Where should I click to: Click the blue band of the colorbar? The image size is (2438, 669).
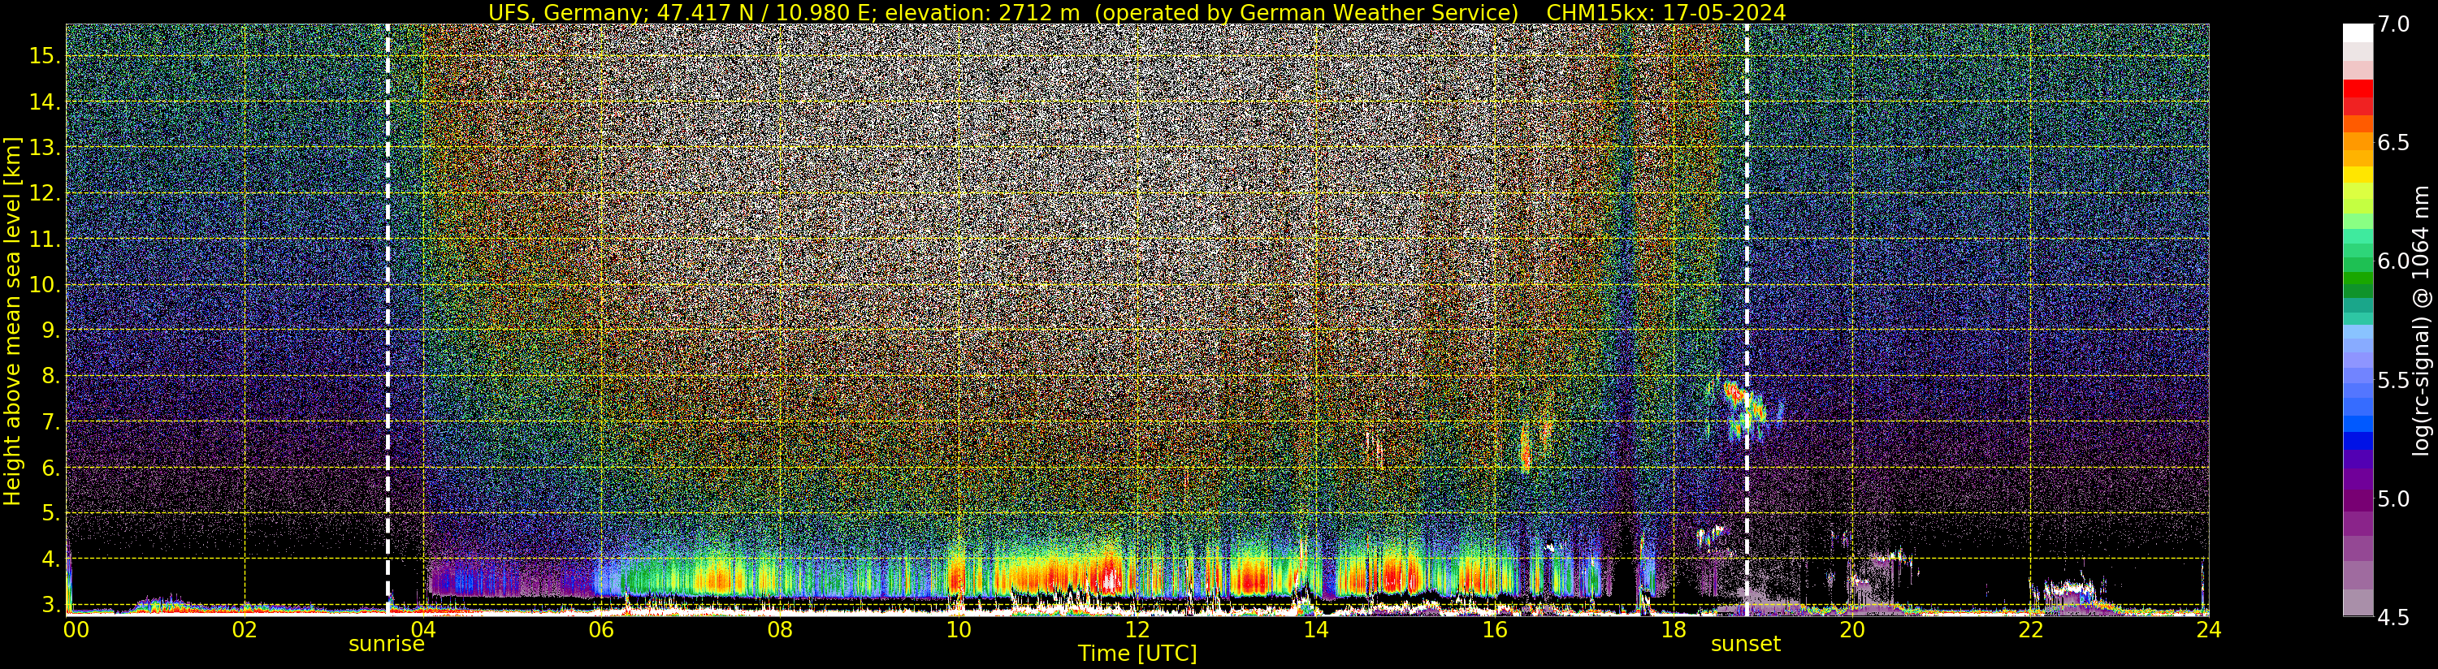click(2358, 440)
